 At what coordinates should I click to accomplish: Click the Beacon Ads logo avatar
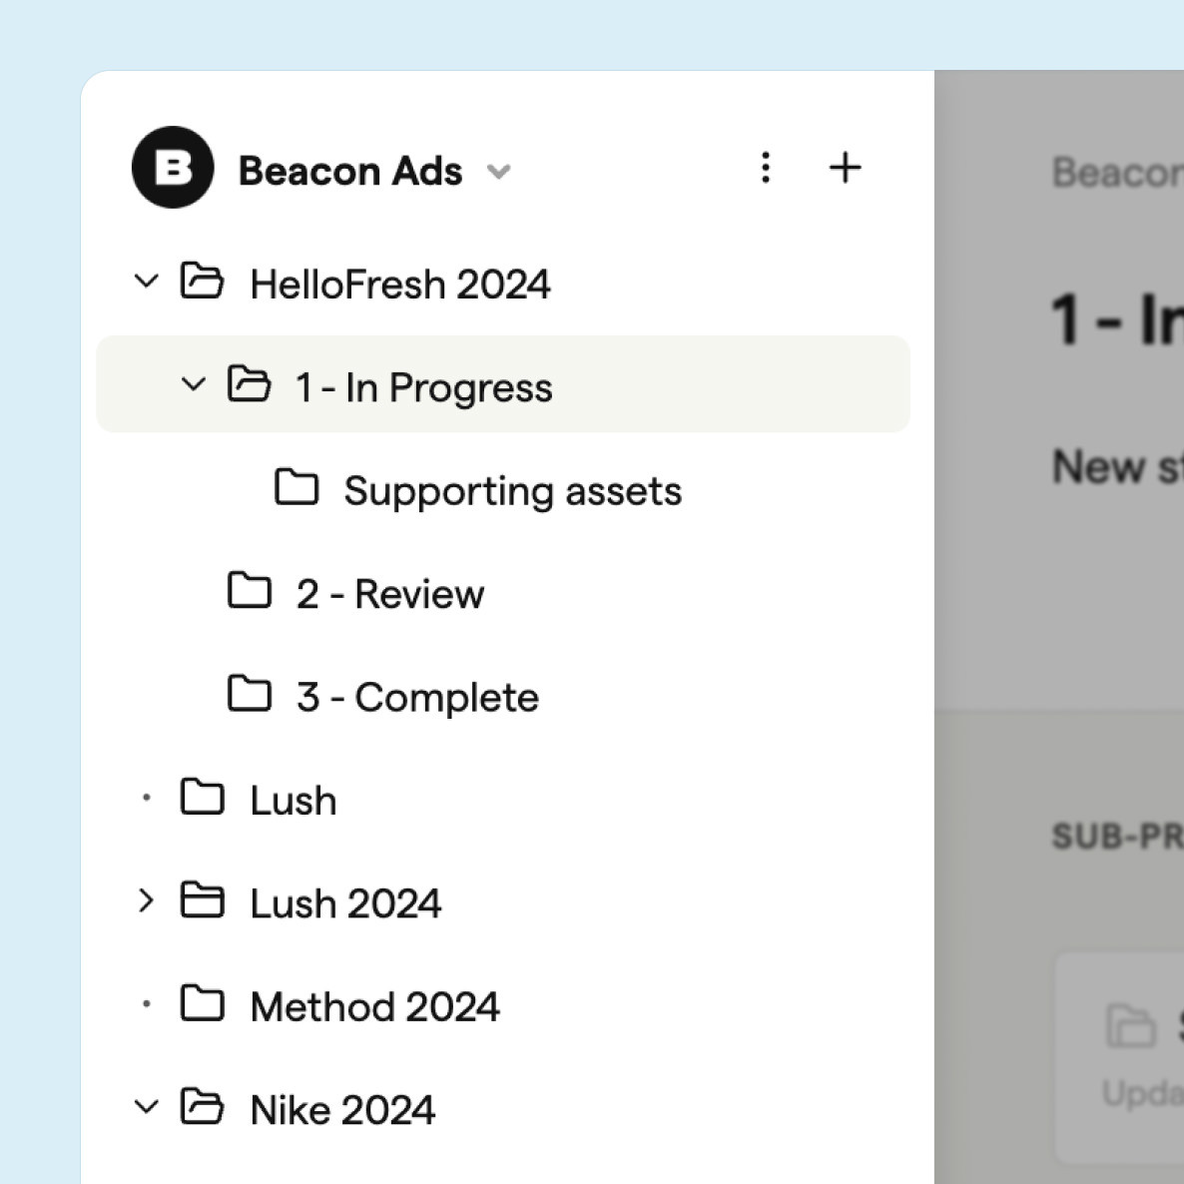pyautogui.click(x=173, y=168)
